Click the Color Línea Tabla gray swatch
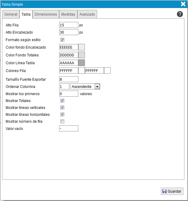This screenshot has width=188, height=201. (x=82, y=63)
